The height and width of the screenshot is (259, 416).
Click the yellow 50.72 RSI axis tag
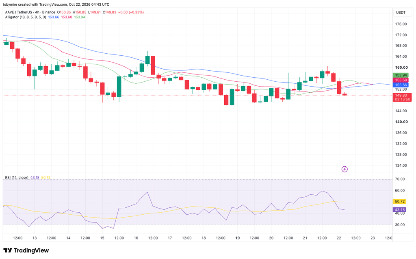(400, 202)
